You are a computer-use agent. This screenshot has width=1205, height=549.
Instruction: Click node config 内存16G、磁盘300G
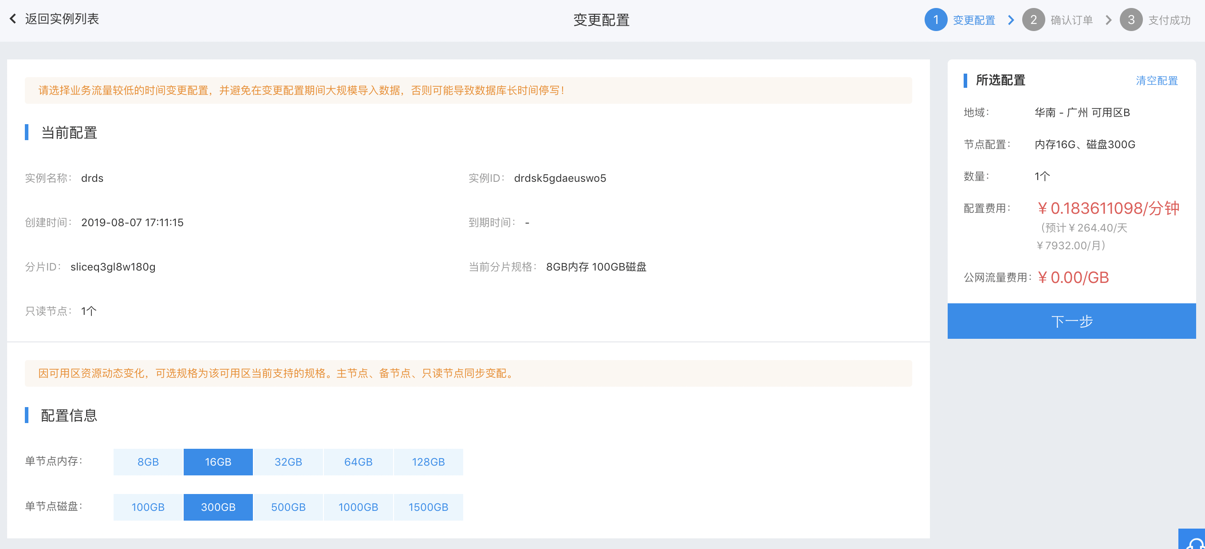point(1084,145)
